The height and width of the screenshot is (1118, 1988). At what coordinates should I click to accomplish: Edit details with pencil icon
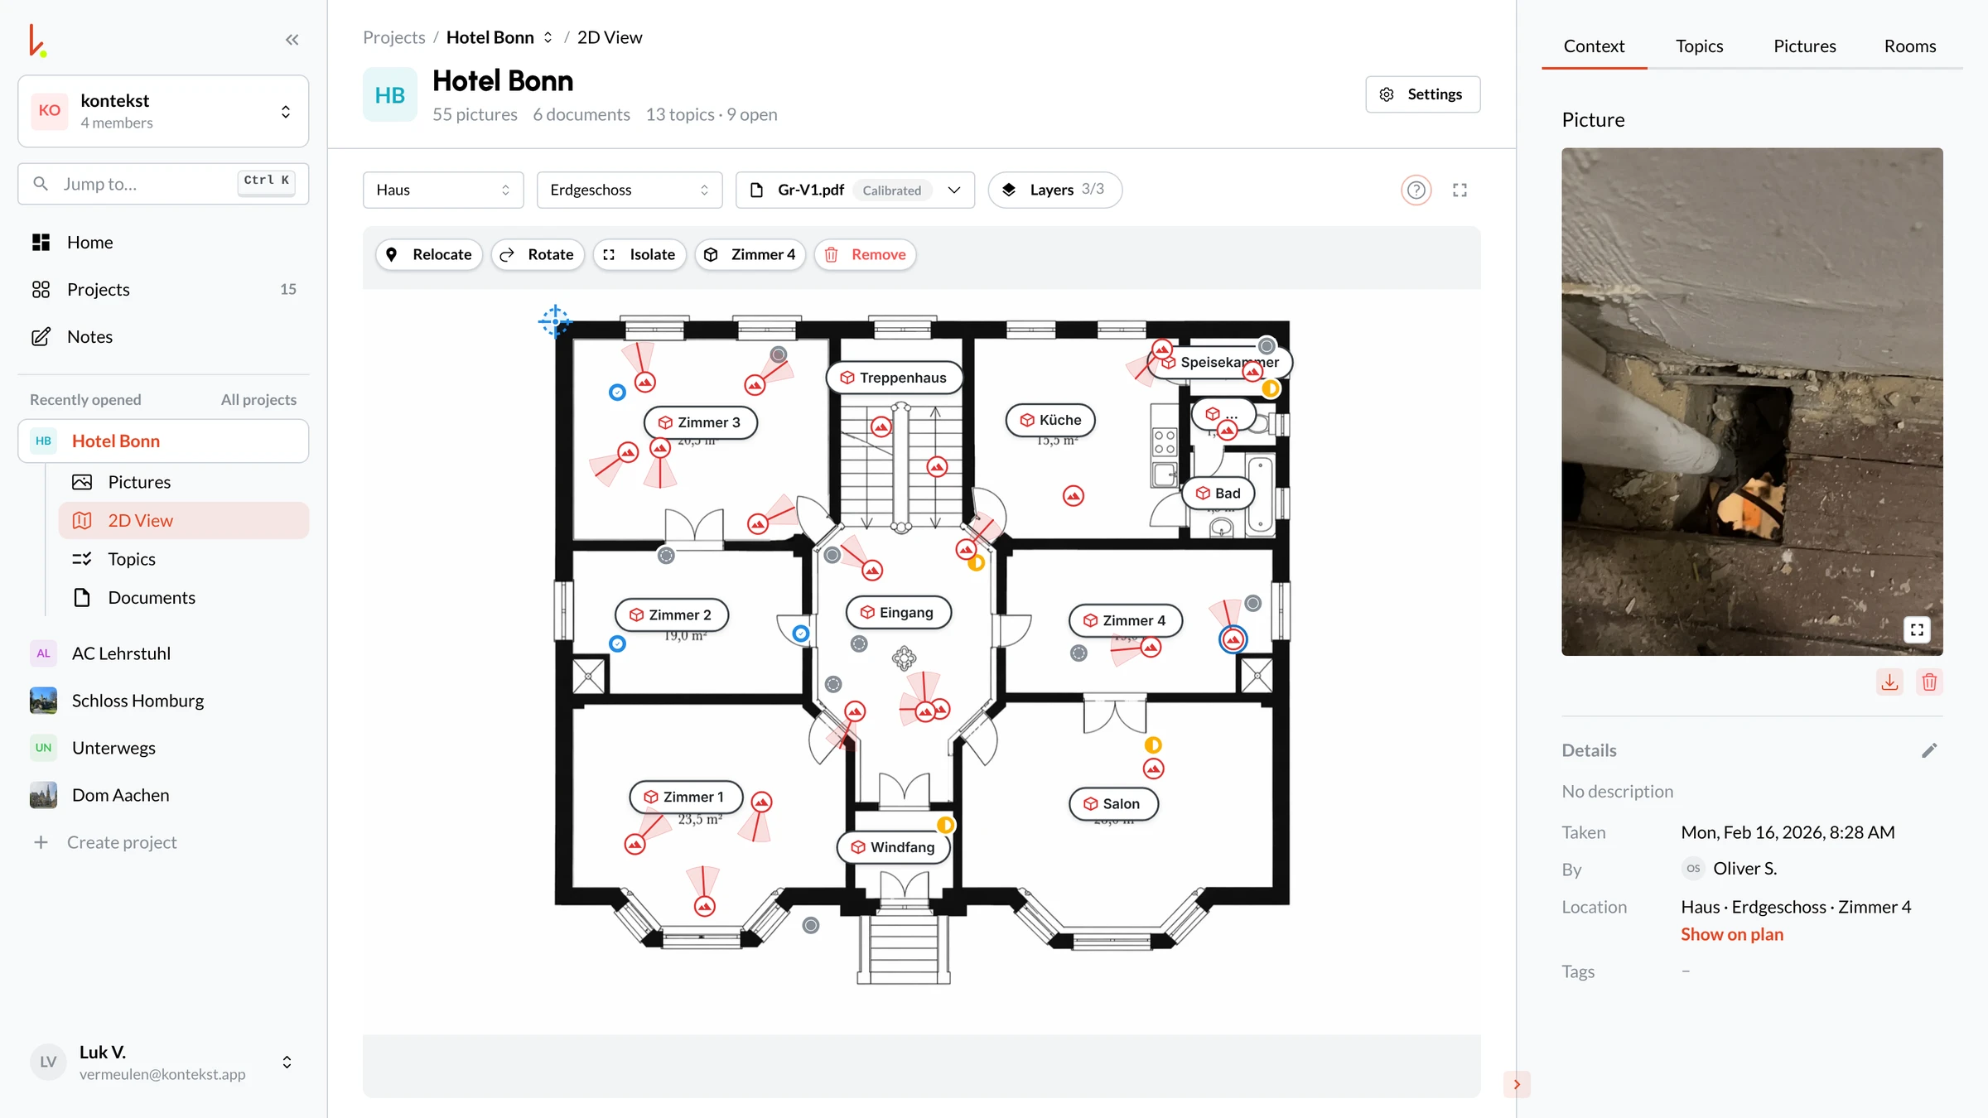pos(1929,750)
